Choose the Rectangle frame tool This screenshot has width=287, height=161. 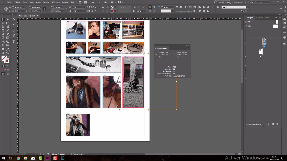tap(3, 38)
